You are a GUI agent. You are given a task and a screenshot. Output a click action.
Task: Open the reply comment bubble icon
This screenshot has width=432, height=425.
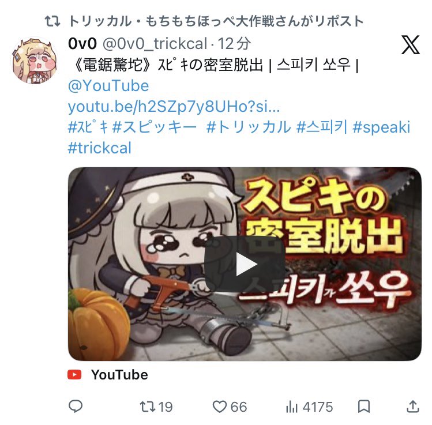click(75, 407)
